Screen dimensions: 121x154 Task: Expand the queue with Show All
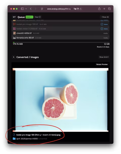coord(105,17)
